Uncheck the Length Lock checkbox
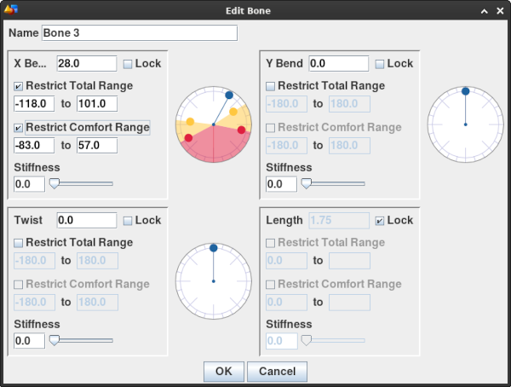This screenshot has height=387, width=511. 380,221
